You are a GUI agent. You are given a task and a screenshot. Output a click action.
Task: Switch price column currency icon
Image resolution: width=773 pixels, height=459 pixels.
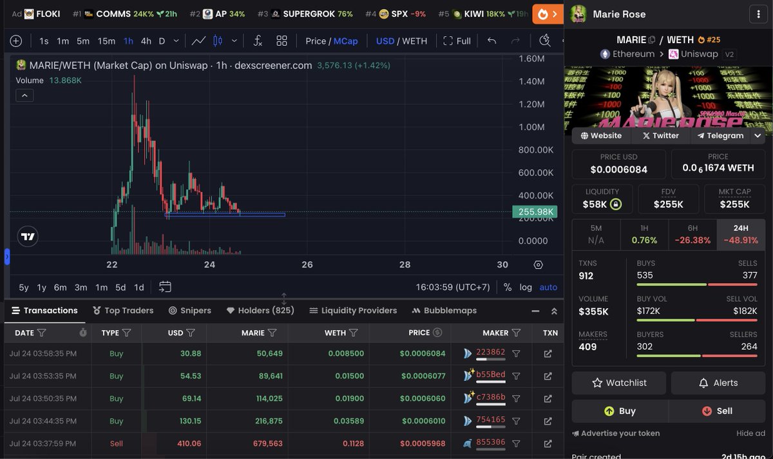437,333
